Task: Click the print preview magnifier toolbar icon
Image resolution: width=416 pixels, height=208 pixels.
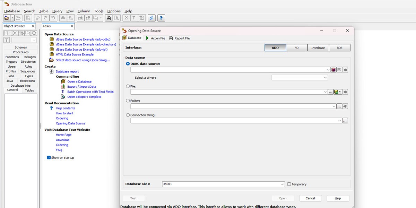Action: coord(117,18)
